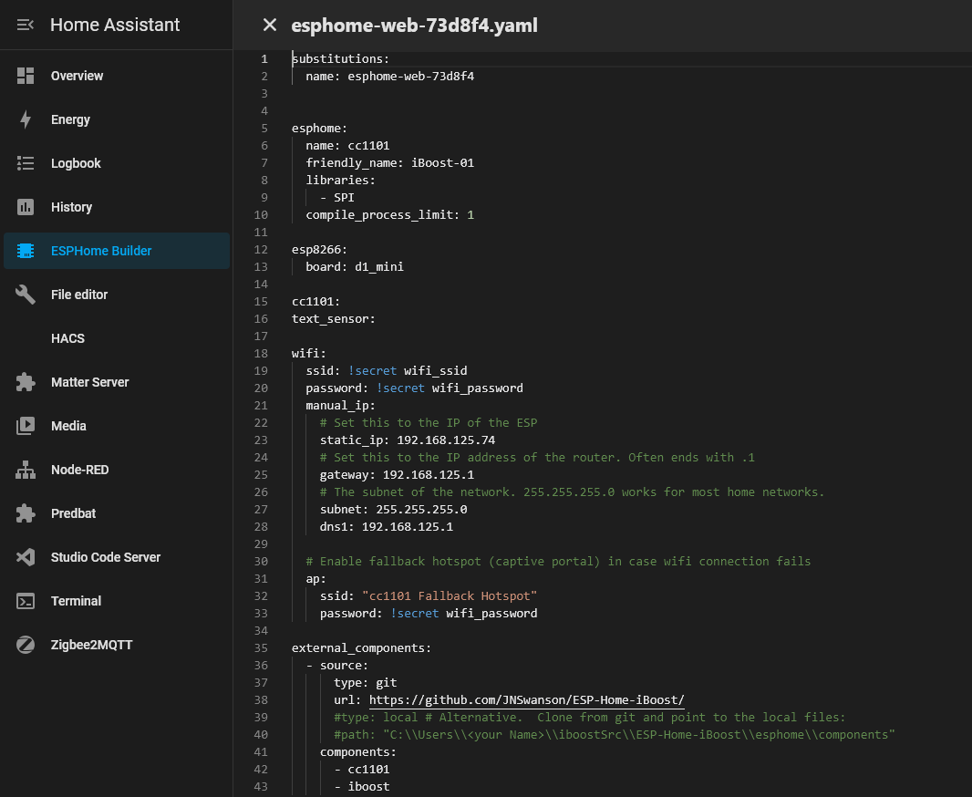
Task: Collapse the Home Assistant sidebar menu icon
Action: pos(26,25)
